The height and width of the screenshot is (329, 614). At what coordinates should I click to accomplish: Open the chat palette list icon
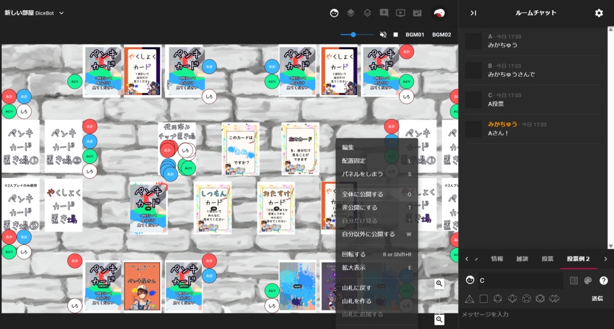(x=574, y=280)
